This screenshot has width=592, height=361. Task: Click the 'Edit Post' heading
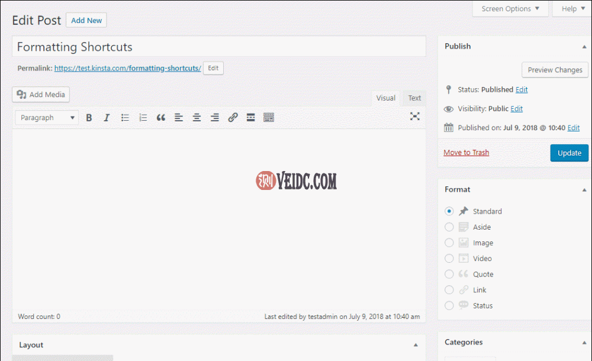click(x=37, y=20)
